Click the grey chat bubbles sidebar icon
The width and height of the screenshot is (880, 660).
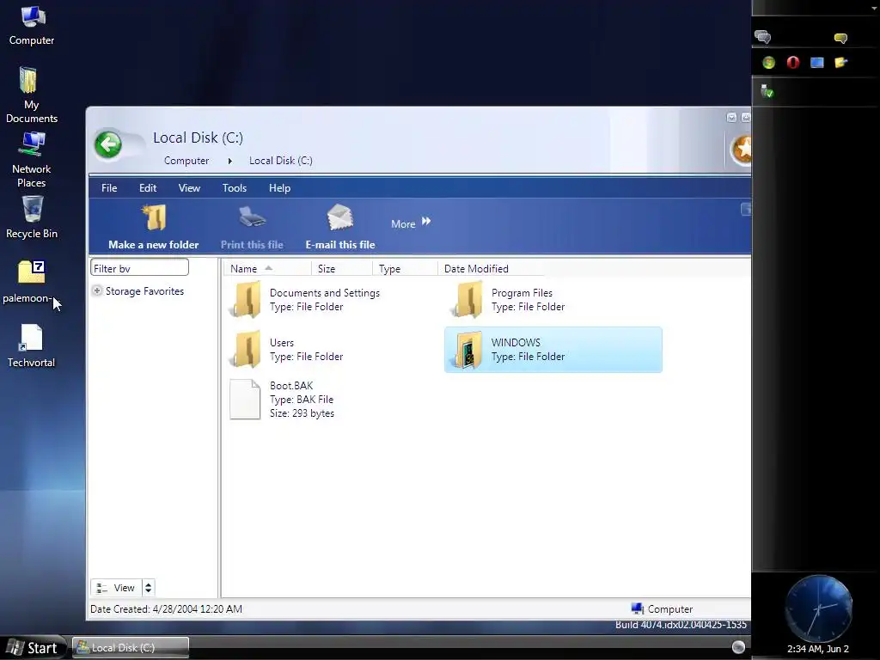763,37
